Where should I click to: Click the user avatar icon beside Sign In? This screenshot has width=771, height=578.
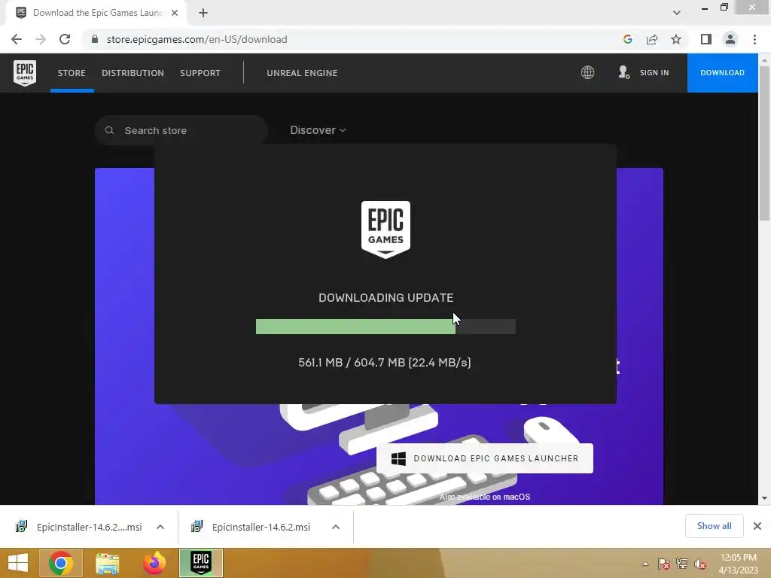point(624,72)
